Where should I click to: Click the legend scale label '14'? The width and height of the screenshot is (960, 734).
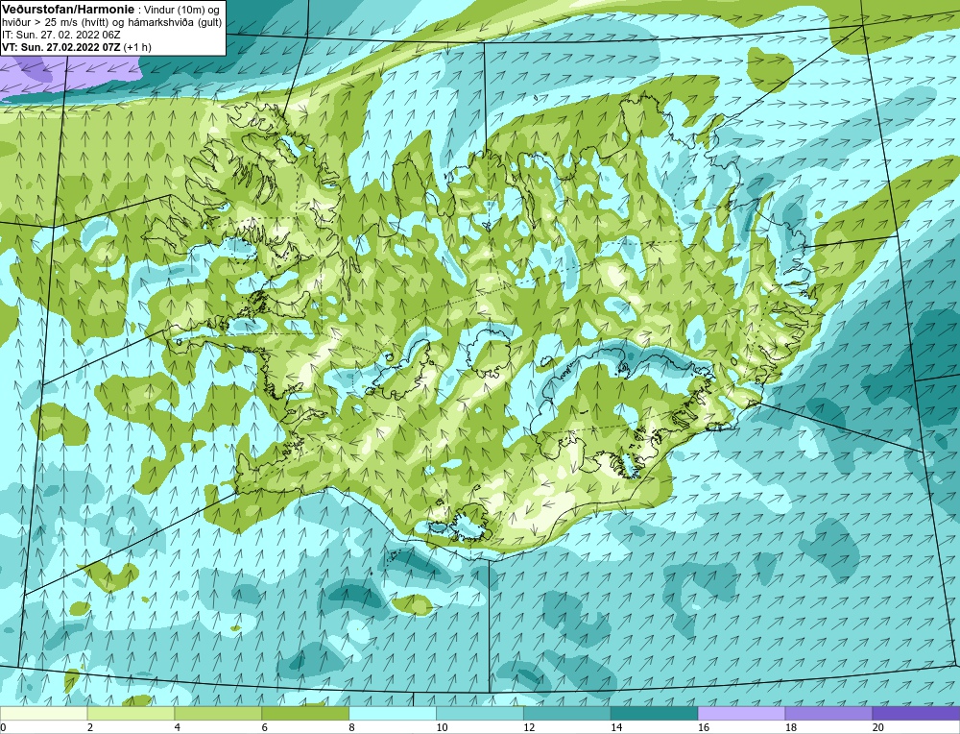coord(616,727)
